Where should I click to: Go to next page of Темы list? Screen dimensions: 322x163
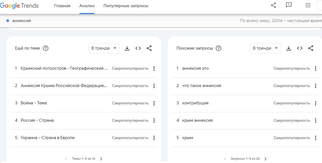101,159
